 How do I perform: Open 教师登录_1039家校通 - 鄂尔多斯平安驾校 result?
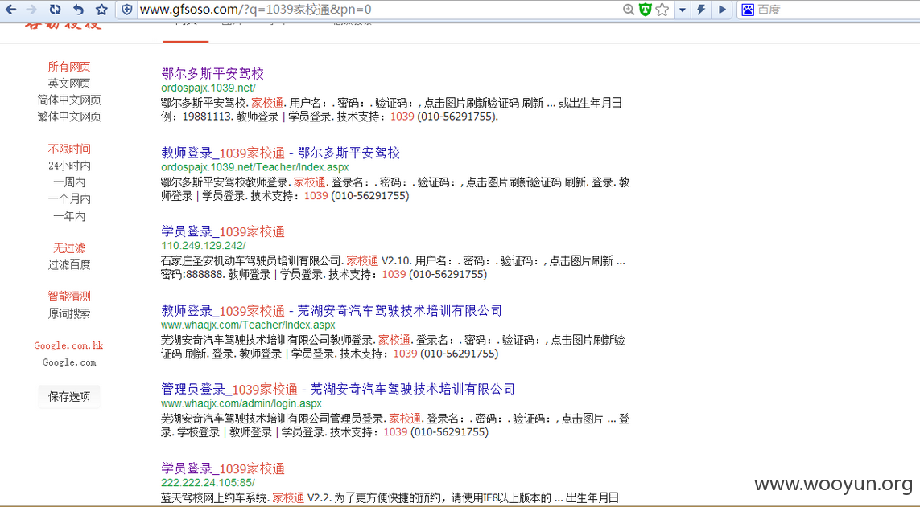[x=280, y=153]
